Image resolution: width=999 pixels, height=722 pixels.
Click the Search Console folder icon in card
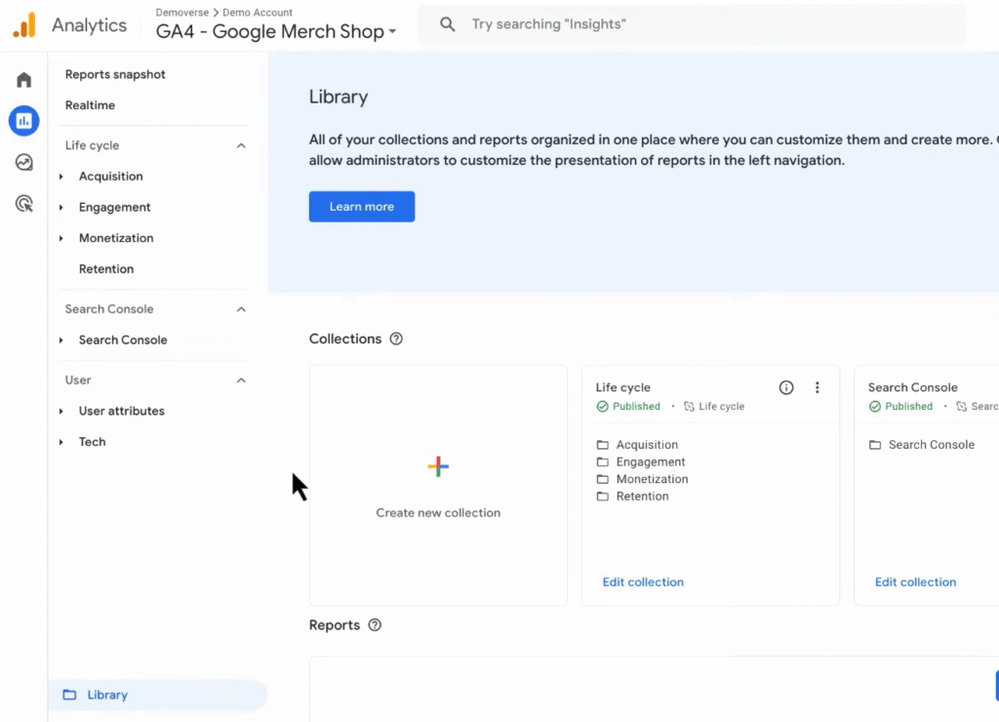pyautogui.click(x=875, y=445)
